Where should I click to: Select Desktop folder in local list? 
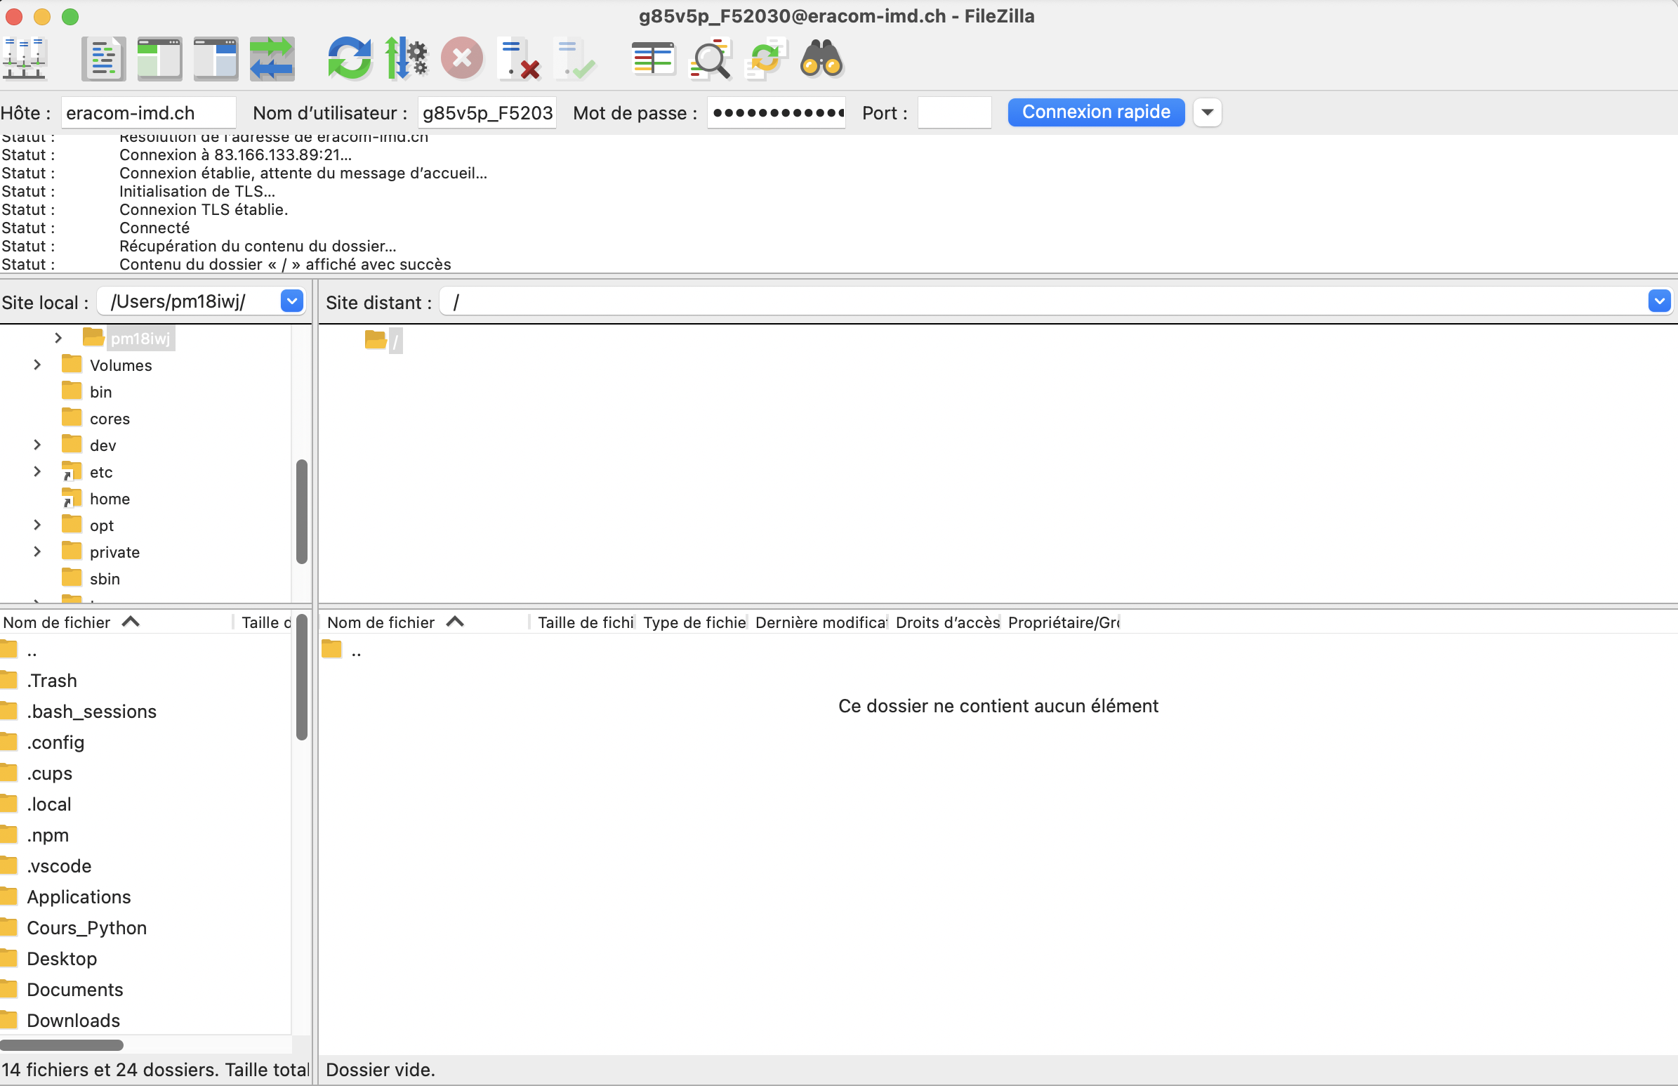coord(61,959)
